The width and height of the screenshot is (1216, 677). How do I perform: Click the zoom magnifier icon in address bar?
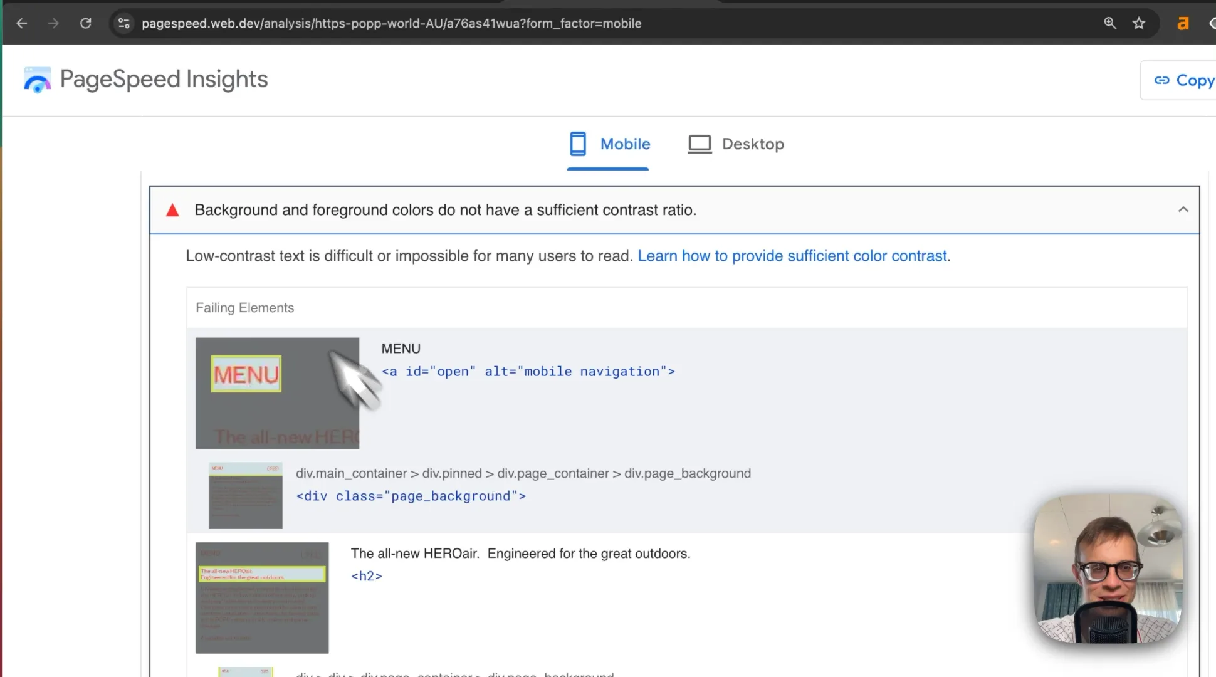[1110, 23]
